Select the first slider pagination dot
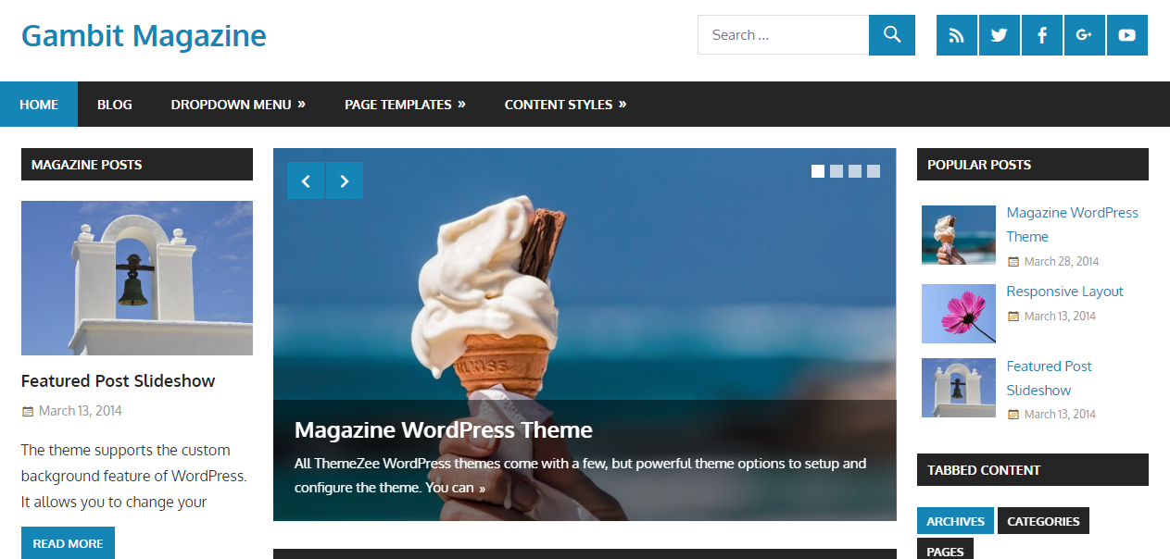The height and width of the screenshot is (559, 1170). (818, 171)
